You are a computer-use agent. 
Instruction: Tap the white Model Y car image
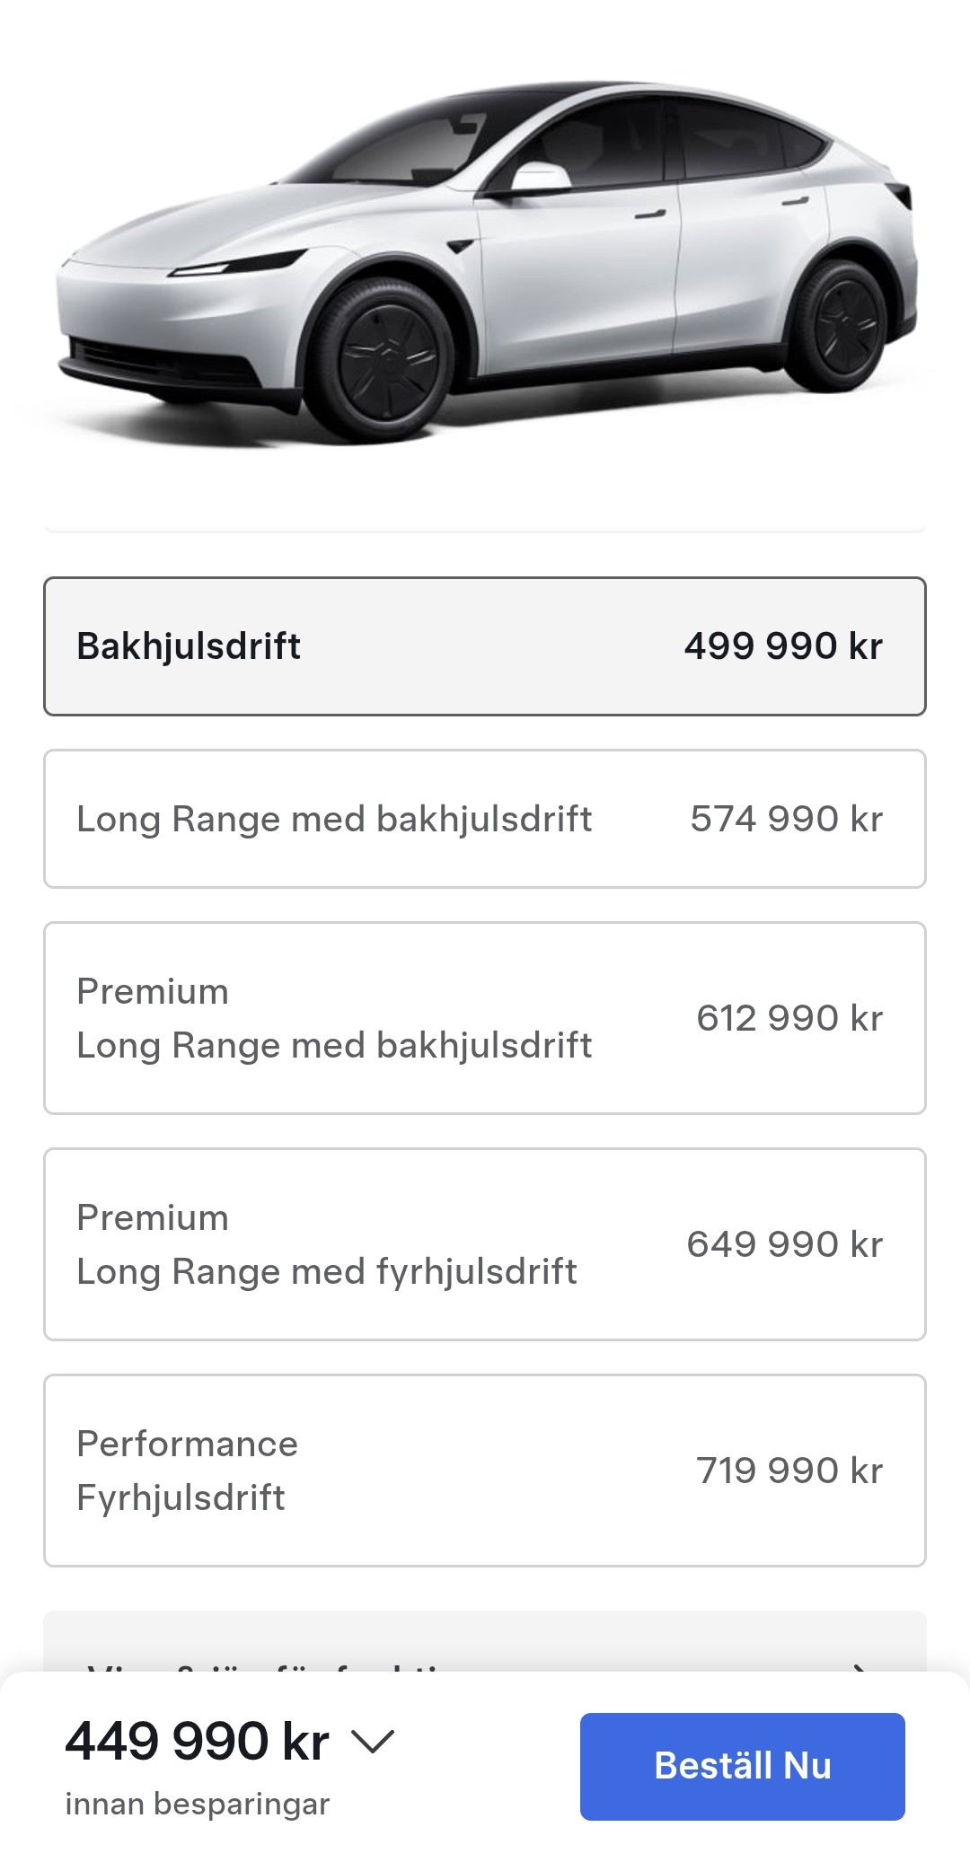pyautogui.click(x=485, y=260)
